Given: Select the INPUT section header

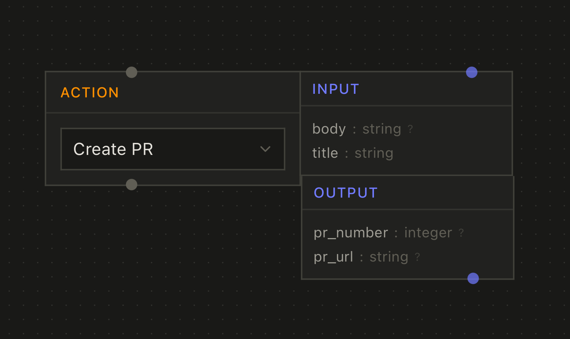Looking at the screenshot, I should (336, 89).
